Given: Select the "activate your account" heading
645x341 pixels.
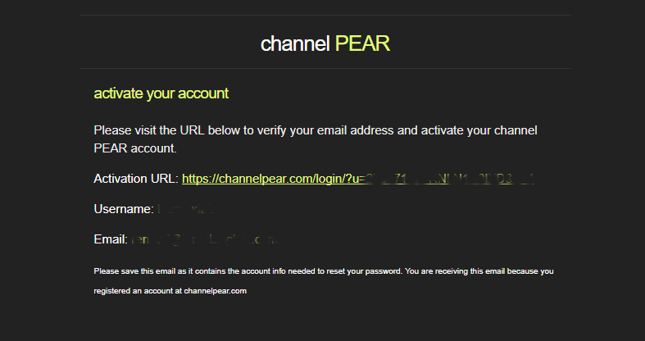Looking at the screenshot, I should pyautogui.click(x=161, y=93).
